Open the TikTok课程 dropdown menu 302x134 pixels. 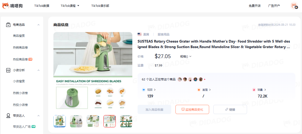70,6
